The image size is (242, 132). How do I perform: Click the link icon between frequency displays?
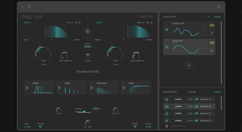tap(88, 31)
